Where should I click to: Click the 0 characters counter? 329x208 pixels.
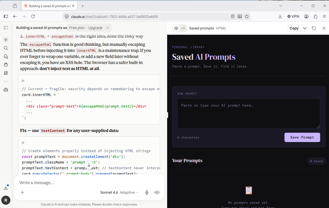pyautogui.click(x=188, y=138)
